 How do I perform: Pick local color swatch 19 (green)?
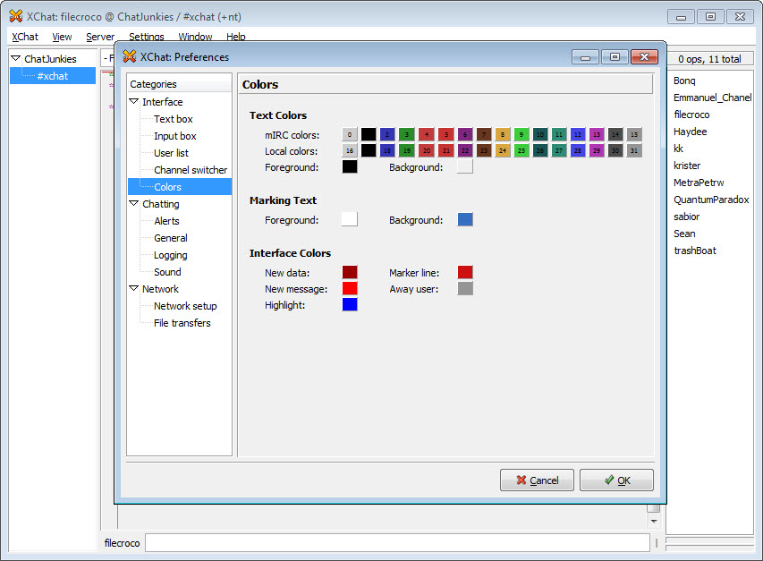[x=407, y=150]
